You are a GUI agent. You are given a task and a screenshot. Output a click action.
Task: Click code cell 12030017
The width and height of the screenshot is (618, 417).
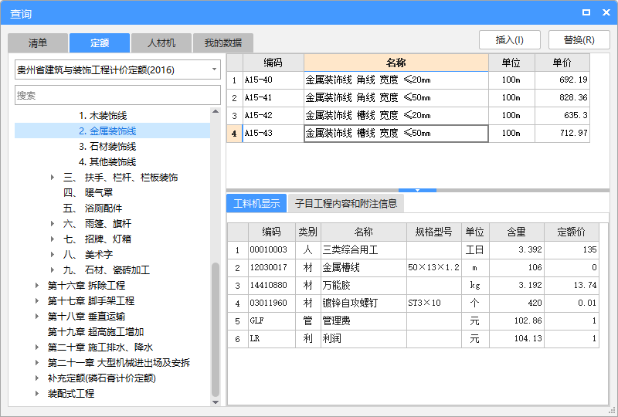[x=272, y=268]
